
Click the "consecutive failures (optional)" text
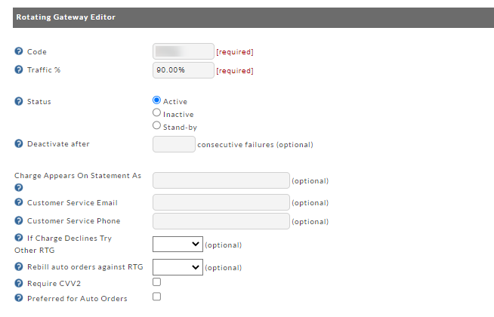(255, 144)
